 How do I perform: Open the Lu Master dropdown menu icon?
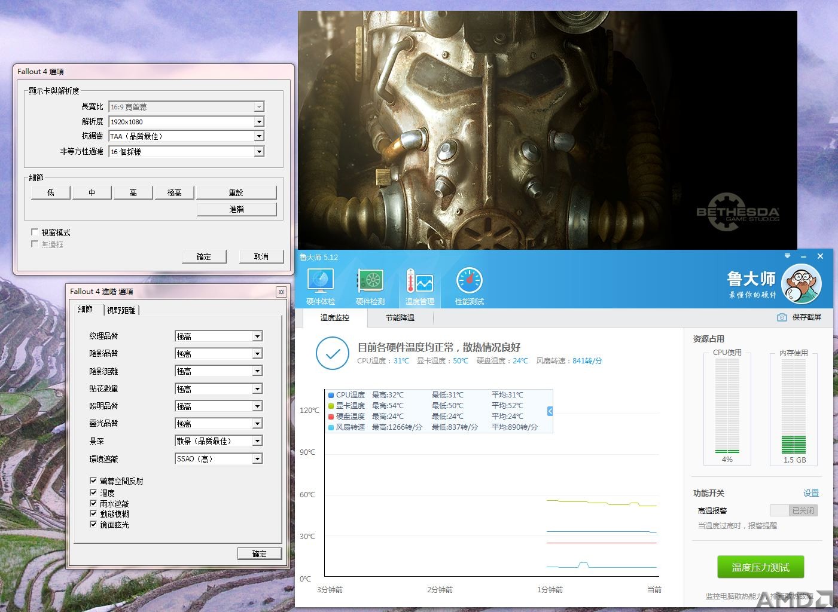pyautogui.click(x=787, y=256)
